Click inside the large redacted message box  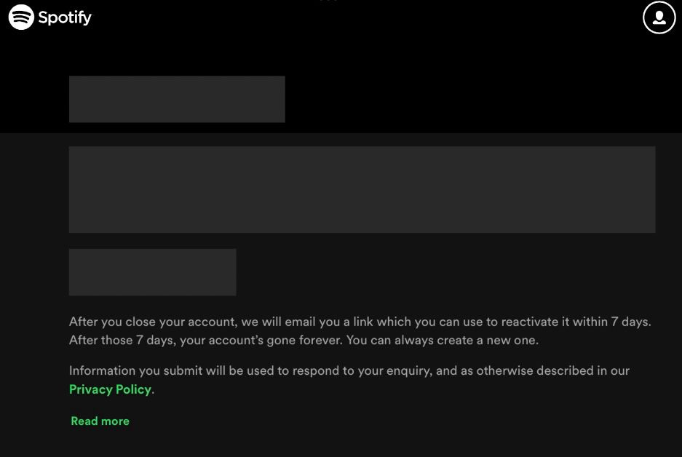point(362,189)
